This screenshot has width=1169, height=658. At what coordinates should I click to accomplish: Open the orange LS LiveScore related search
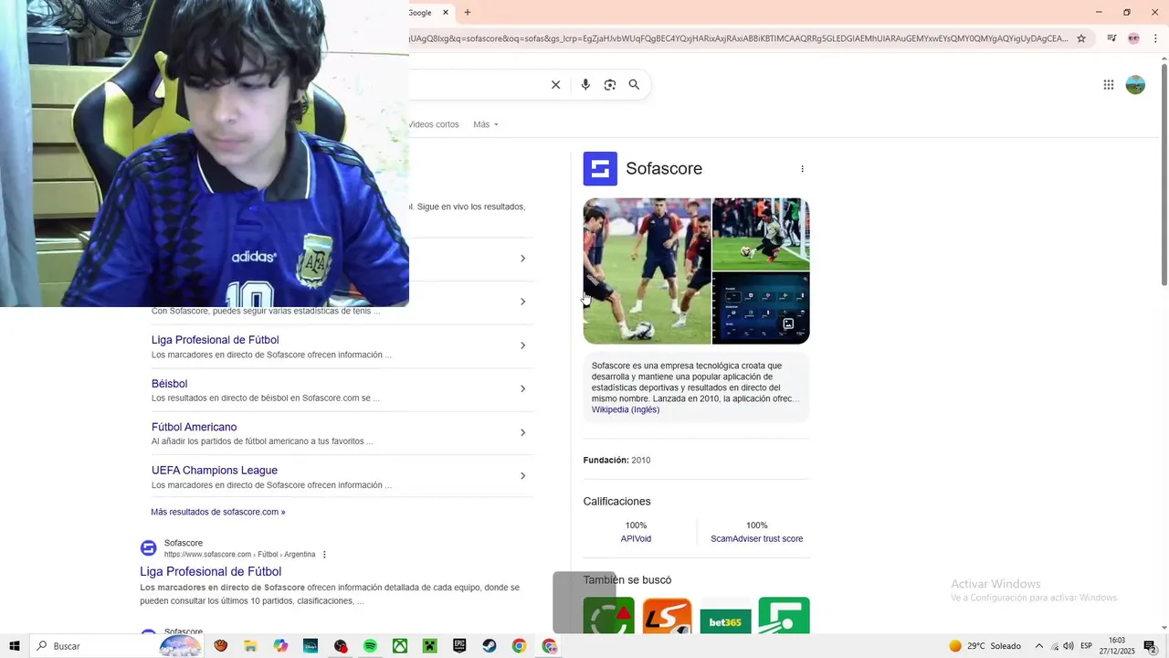[x=667, y=616]
